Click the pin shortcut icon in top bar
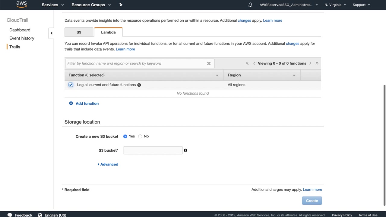This screenshot has height=217, width=386. click(x=121, y=5)
